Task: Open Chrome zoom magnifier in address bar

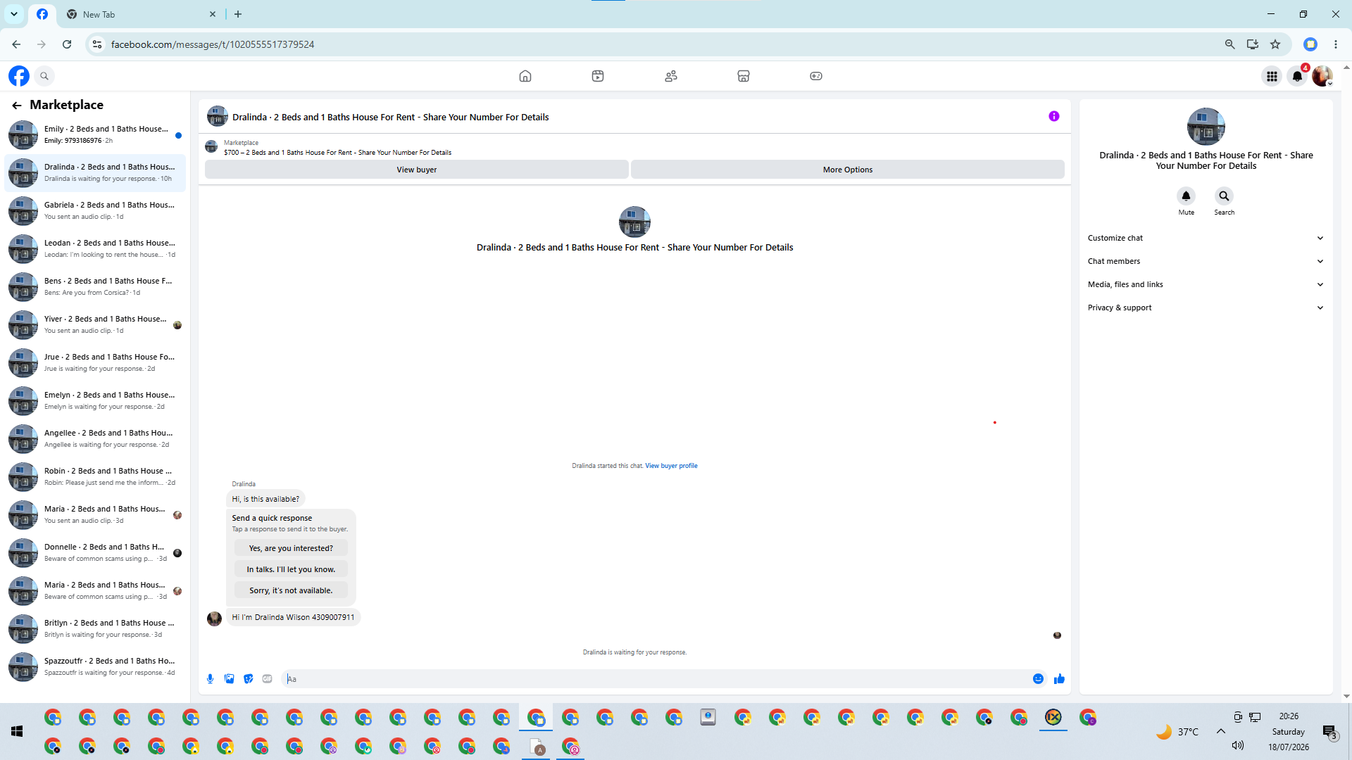Action: (1229, 44)
